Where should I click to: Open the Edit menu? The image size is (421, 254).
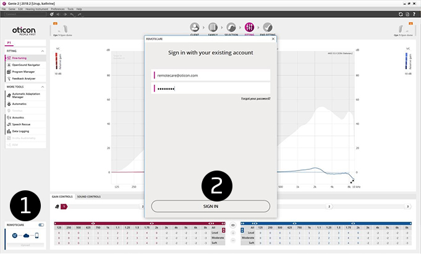pos(20,9)
